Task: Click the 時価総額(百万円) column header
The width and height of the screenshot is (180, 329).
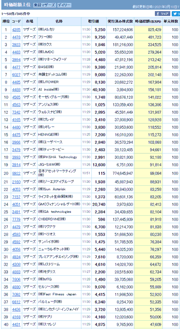Action: (x=148, y=22)
